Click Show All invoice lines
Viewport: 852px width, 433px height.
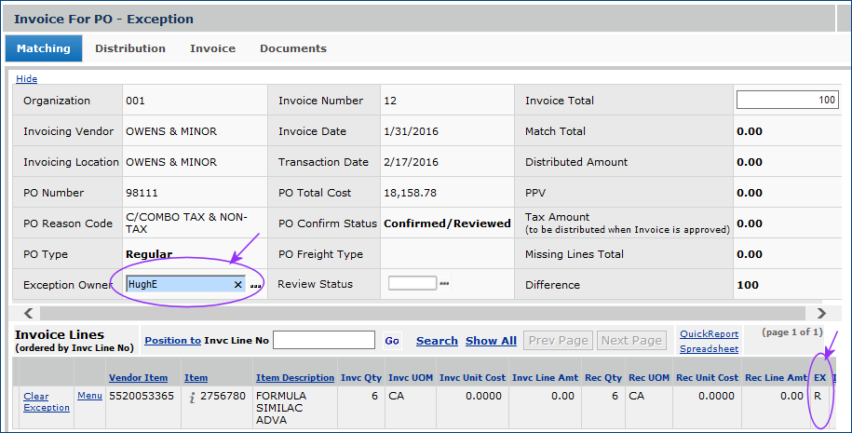point(491,341)
